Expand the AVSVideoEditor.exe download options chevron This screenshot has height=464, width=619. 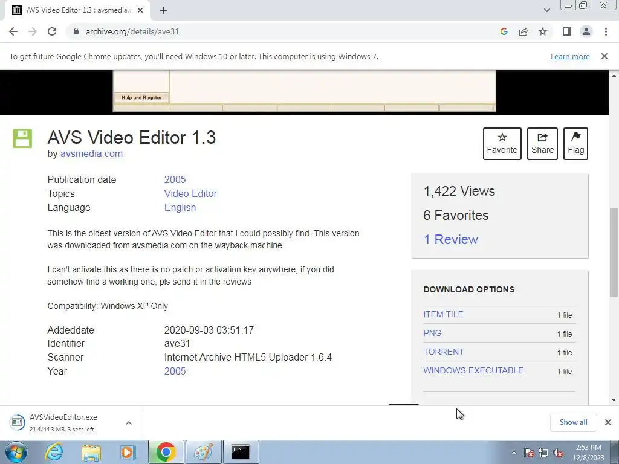tap(129, 422)
